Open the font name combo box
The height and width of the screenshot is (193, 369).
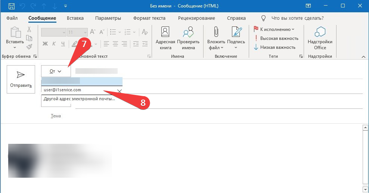pyautogui.click(x=53, y=32)
